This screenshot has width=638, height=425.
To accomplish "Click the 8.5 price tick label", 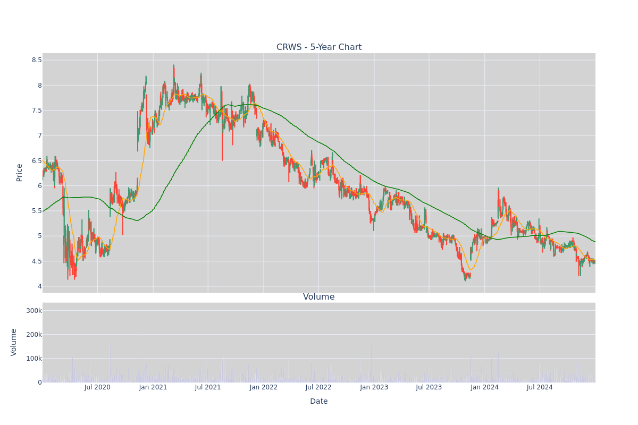I will 36,60.
